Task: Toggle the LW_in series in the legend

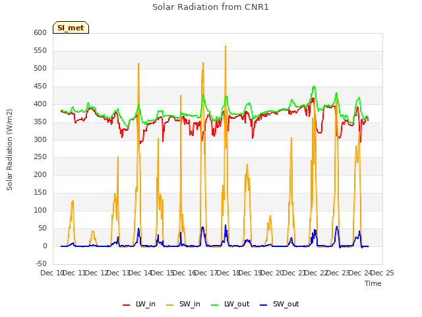Action: coord(139,304)
